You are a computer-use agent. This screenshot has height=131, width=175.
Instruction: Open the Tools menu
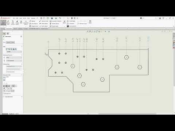click(28, 18)
